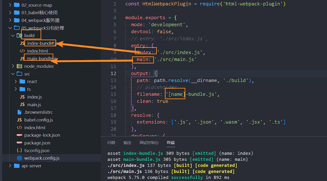Click the node_modules folder icon
This screenshot has height=181, width=327.
tap(19, 66)
